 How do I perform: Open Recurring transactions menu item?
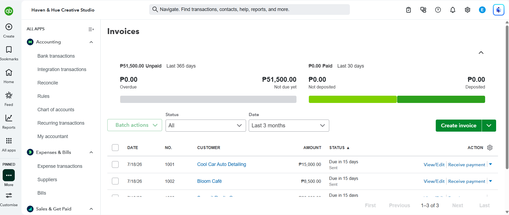[x=61, y=123]
